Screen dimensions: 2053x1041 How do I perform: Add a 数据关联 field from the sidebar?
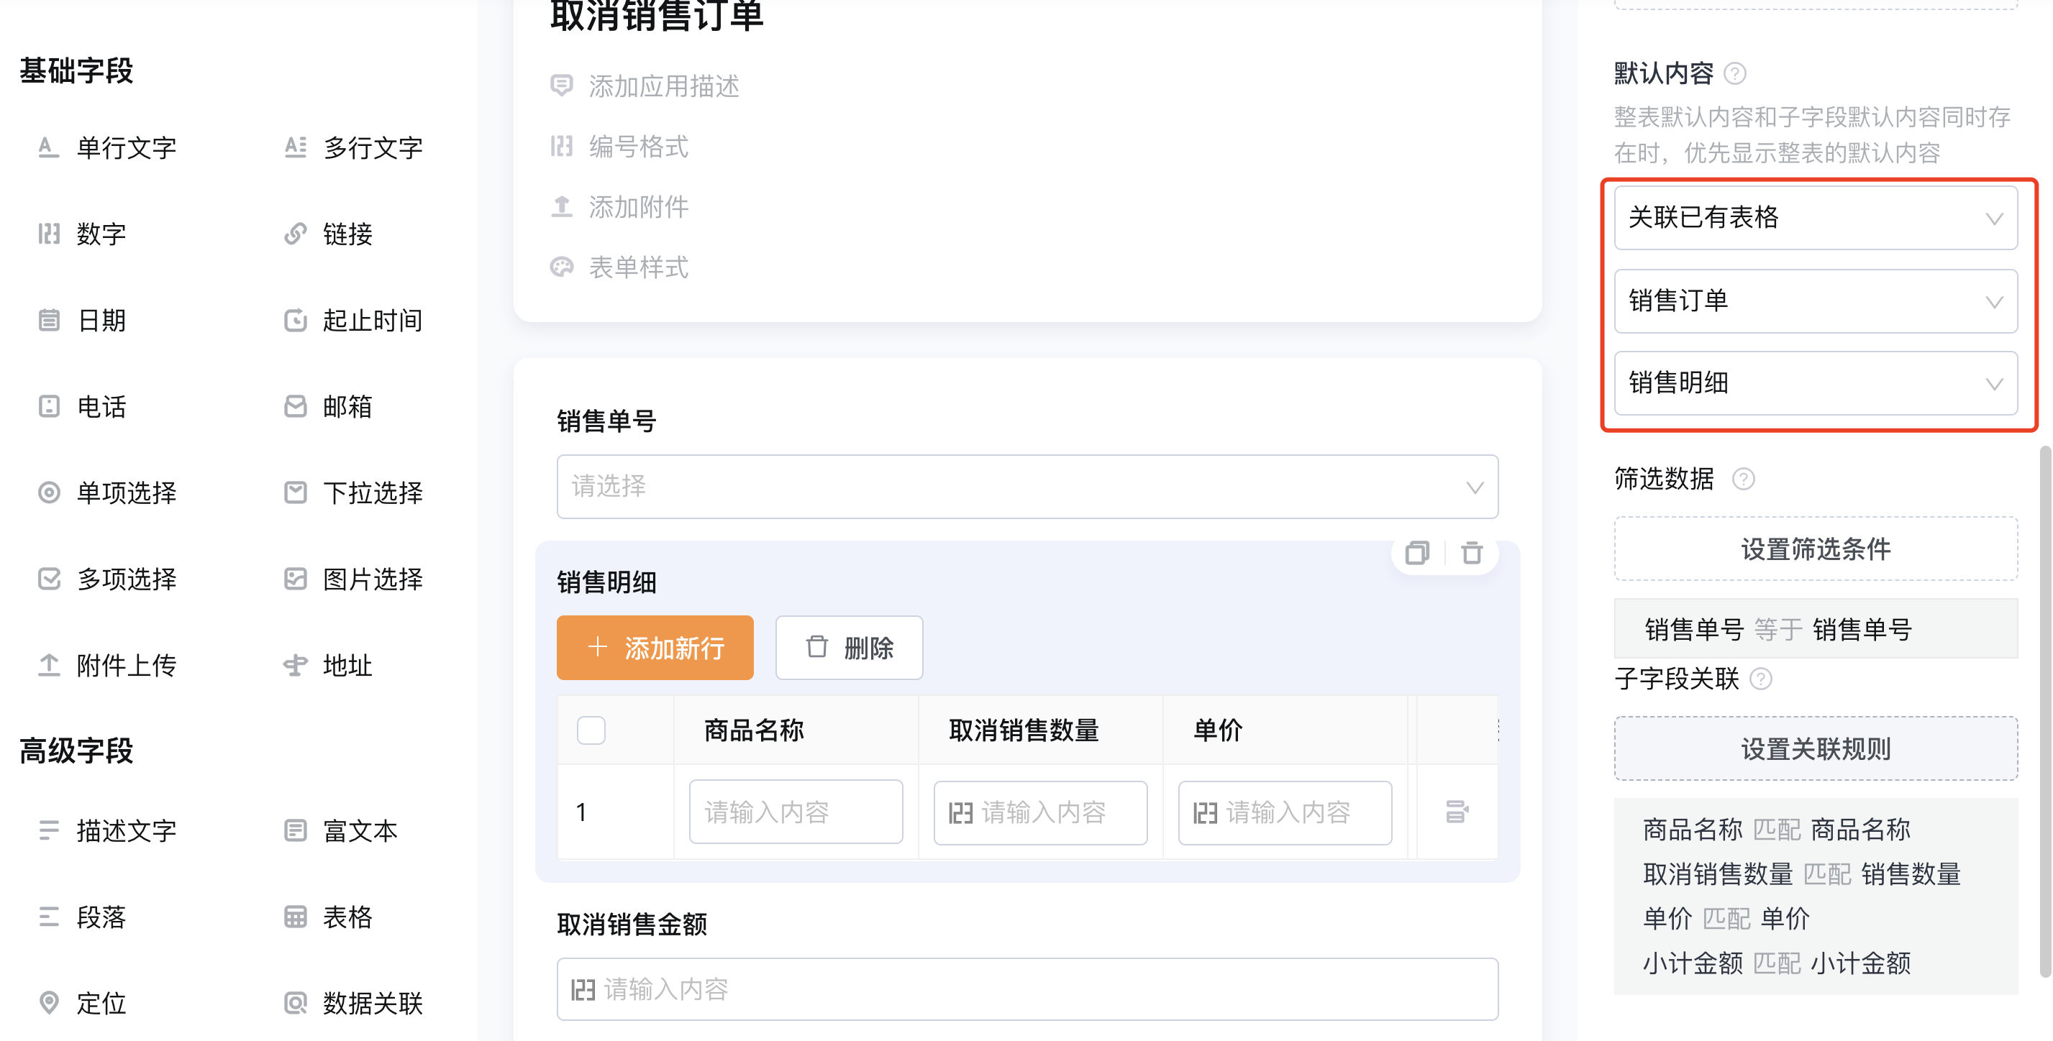pyautogui.click(x=353, y=1003)
